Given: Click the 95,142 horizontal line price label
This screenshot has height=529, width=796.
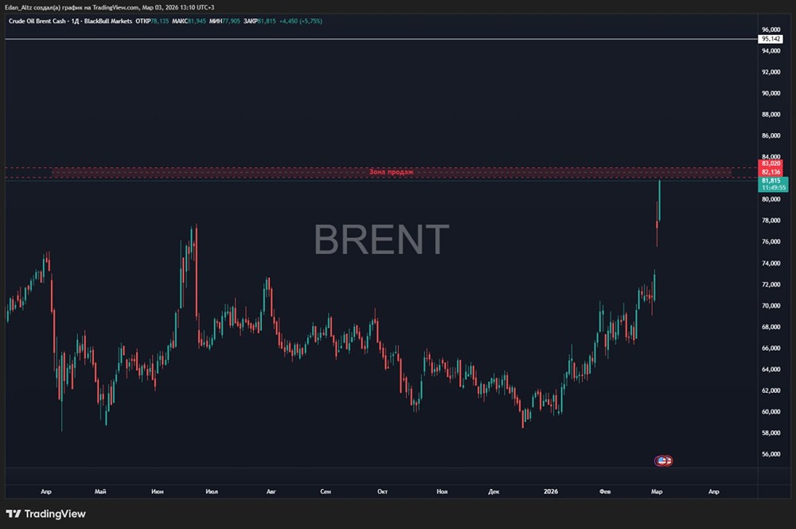Looking at the screenshot, I should click(771, 39).
